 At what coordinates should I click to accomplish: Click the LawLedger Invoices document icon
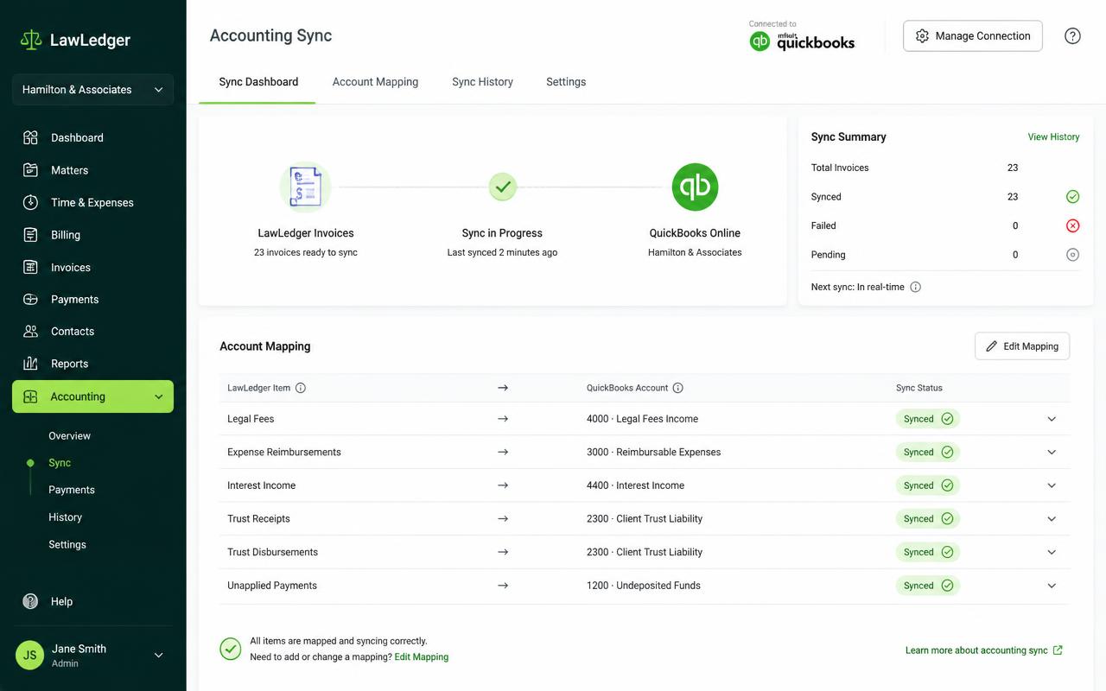(x=305, y=187)
